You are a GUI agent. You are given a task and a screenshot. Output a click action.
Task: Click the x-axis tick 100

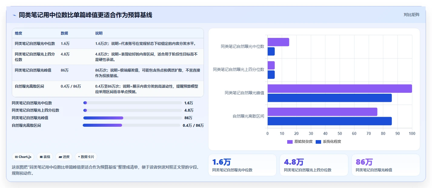pyautogui.click(x=412, y=133)
